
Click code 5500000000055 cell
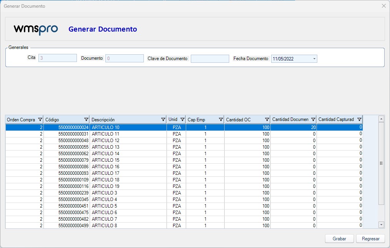click(67, 147)
